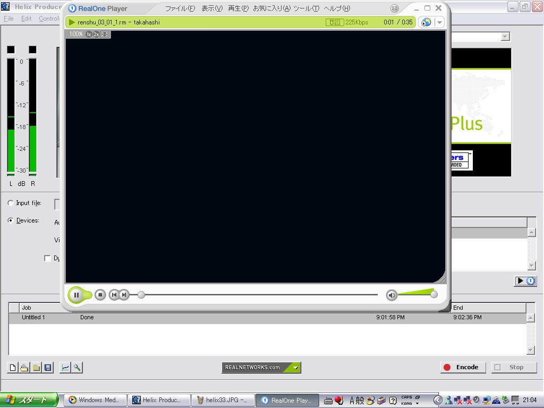
Task: Click the yellow folder toolbar icon
Action: (36, 368)
